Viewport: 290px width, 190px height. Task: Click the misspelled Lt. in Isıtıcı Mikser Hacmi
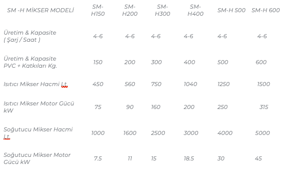click(x=64, y=84)
